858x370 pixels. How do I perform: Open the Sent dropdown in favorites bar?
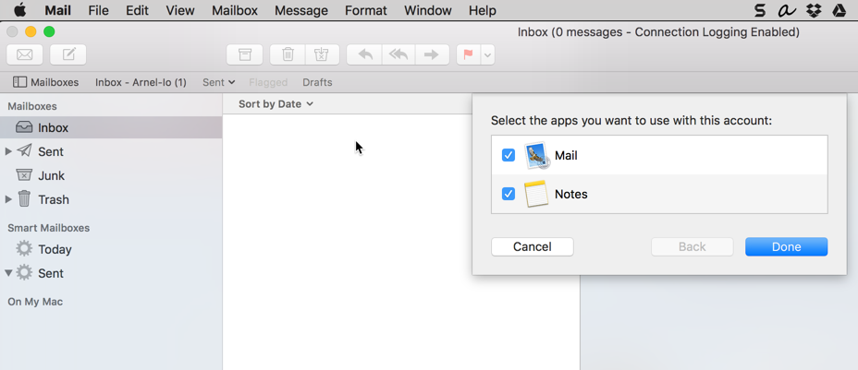tap(218, 82)
